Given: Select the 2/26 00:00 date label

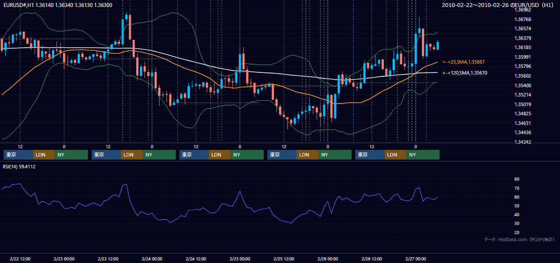Looking at the screenshot, I should click(328, 259).
